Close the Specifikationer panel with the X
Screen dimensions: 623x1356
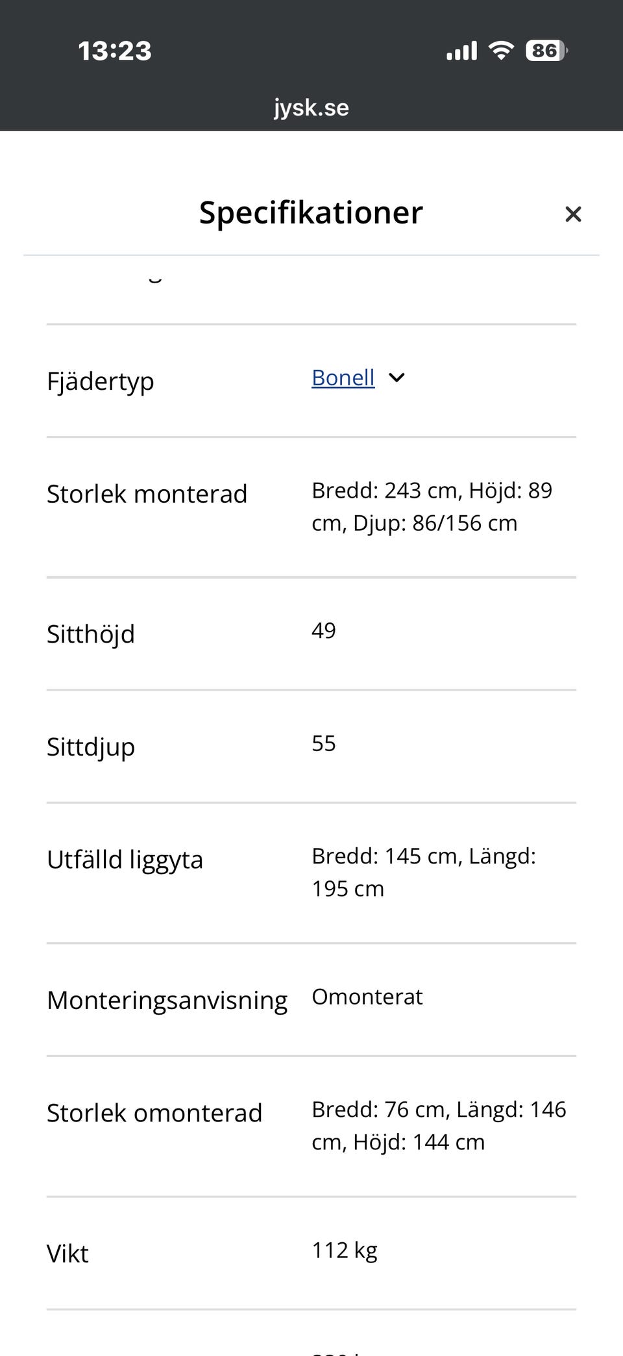pos(573,214)
